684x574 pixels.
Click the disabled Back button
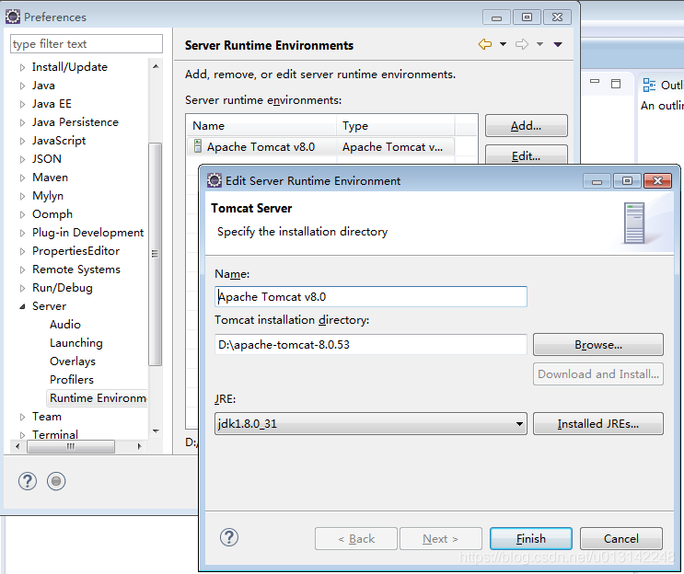[356, 539]
